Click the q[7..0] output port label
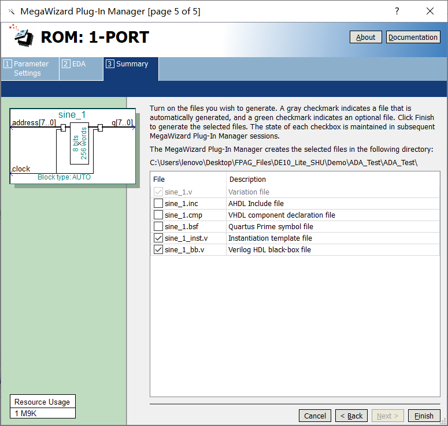 click(x=122, y=123)
